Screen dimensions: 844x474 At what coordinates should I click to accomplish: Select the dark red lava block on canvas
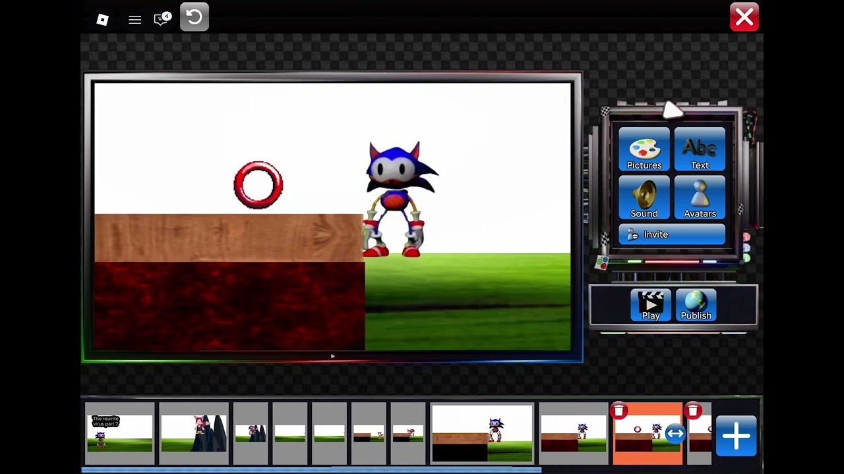click(229, 306)
